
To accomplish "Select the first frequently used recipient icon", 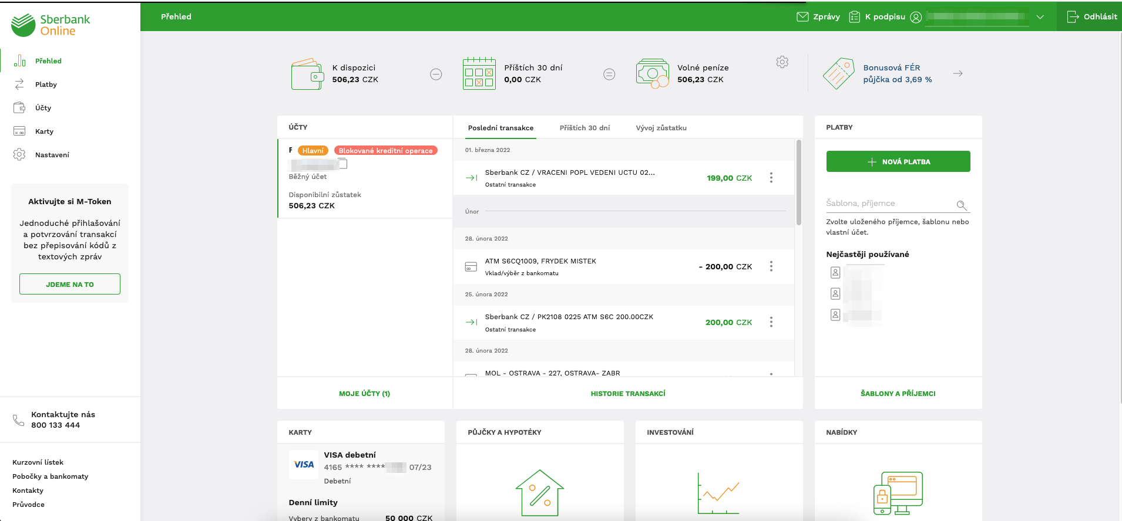I will [835, 272].
